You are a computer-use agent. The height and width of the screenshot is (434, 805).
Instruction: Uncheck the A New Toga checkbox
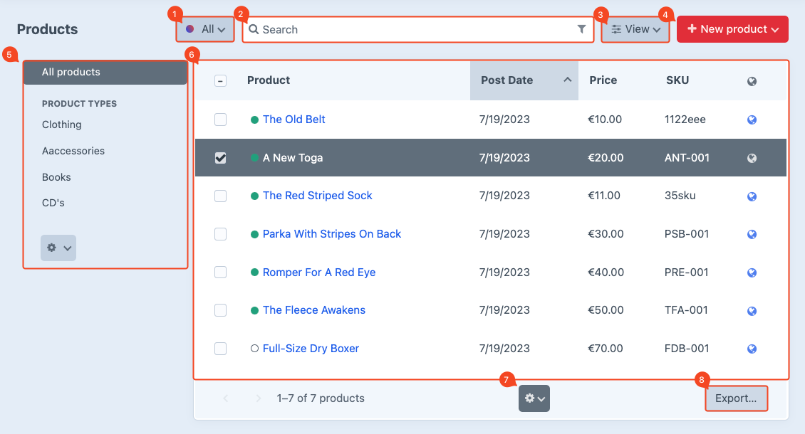221,158
